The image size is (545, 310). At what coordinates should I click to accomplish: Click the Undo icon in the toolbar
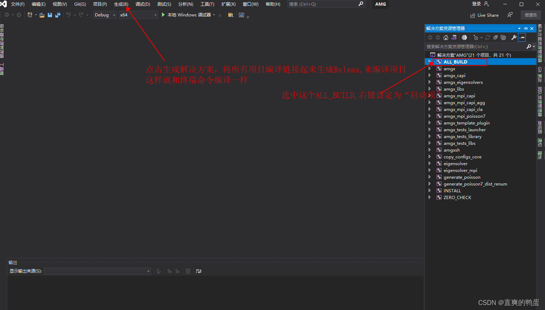68,15
